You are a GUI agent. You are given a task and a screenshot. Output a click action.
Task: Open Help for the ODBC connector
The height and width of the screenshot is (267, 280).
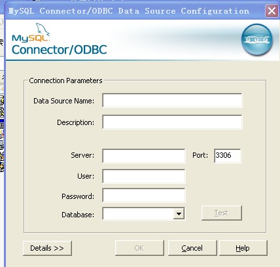(x=243, y=248)
